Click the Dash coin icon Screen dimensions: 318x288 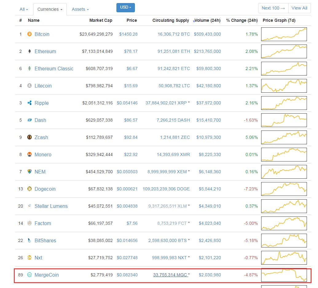(29, 120)
